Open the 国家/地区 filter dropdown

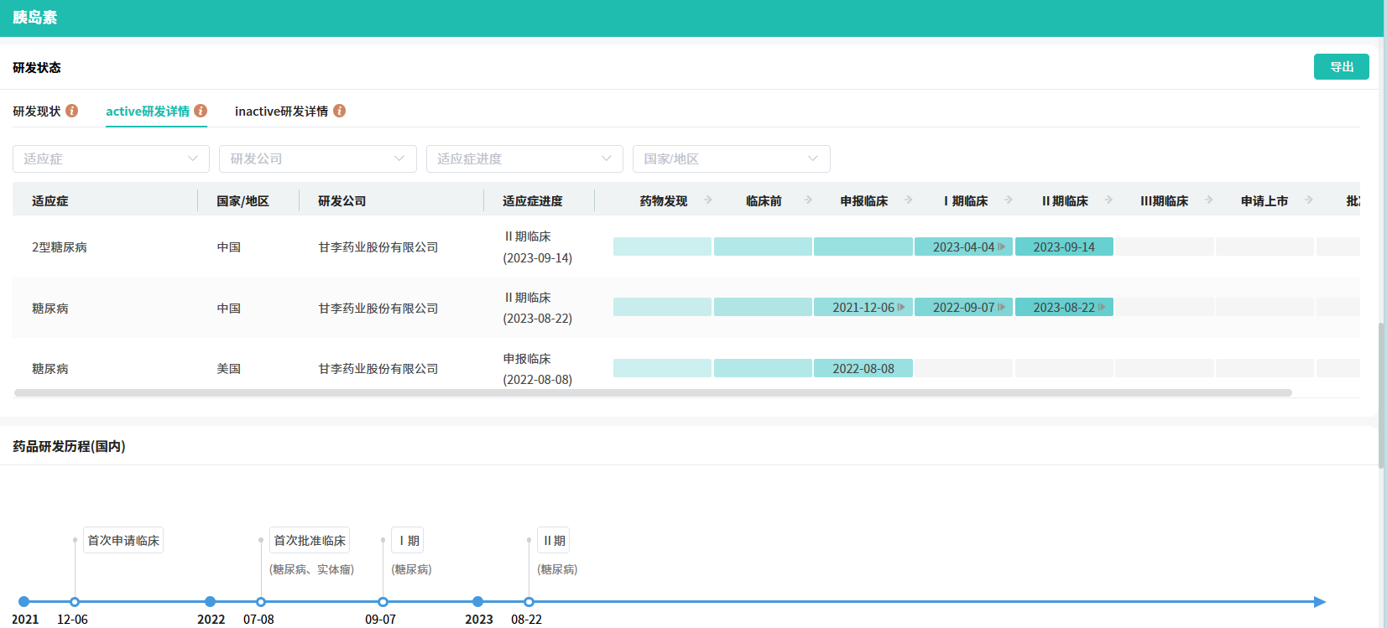(731, 158)
